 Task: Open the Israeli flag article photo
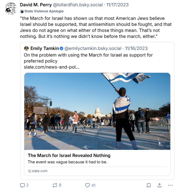tap(97, 111)
